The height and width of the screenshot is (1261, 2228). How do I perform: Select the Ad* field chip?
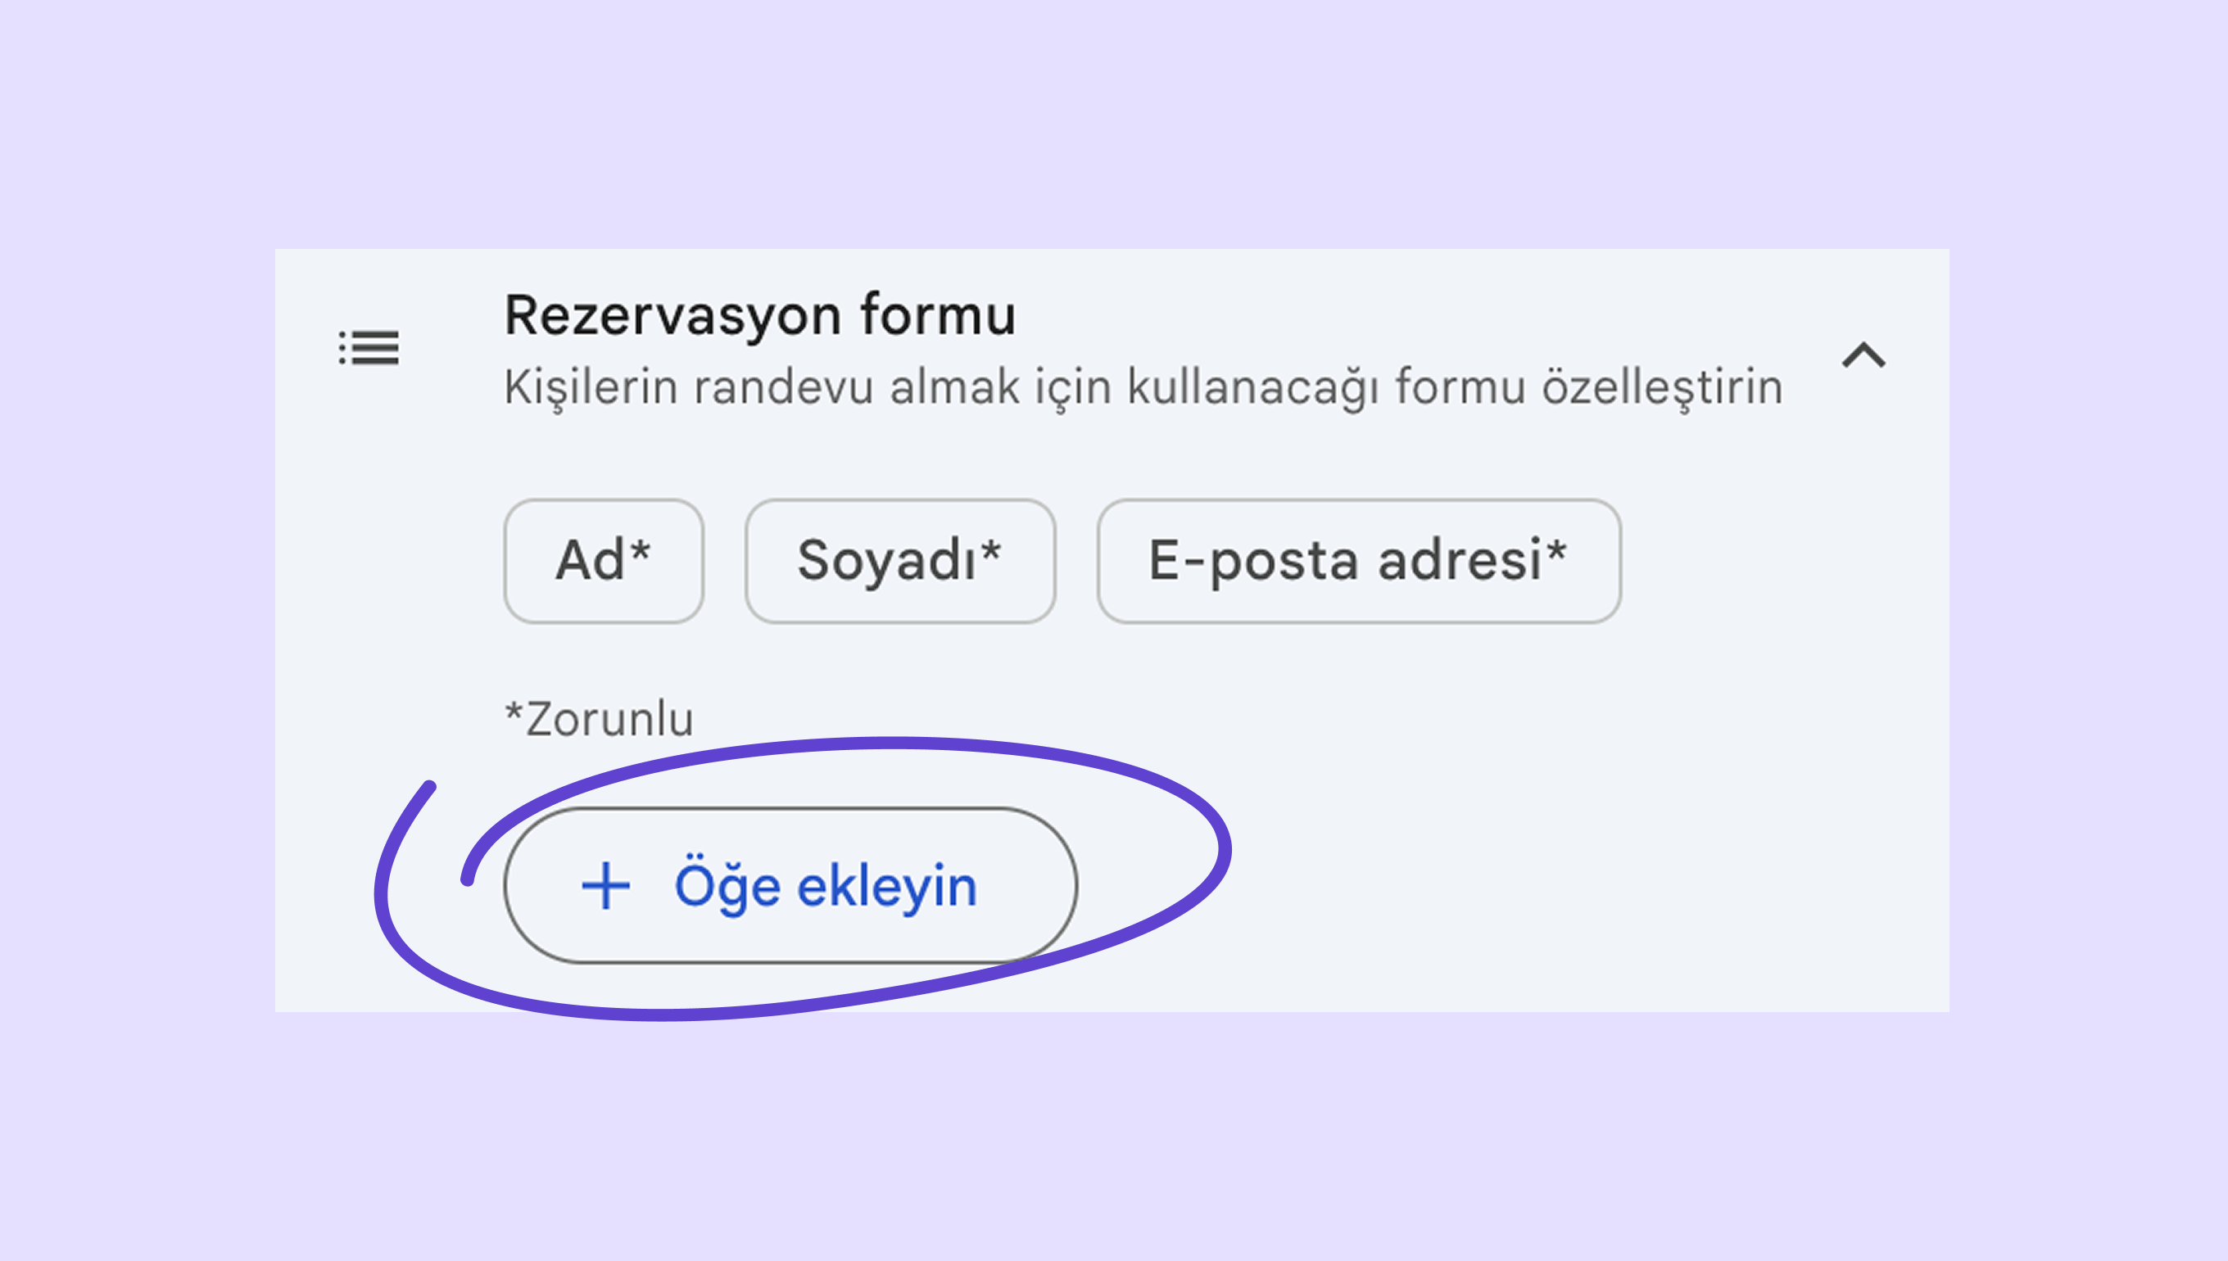pyautogui.click(x=604, y=560)
